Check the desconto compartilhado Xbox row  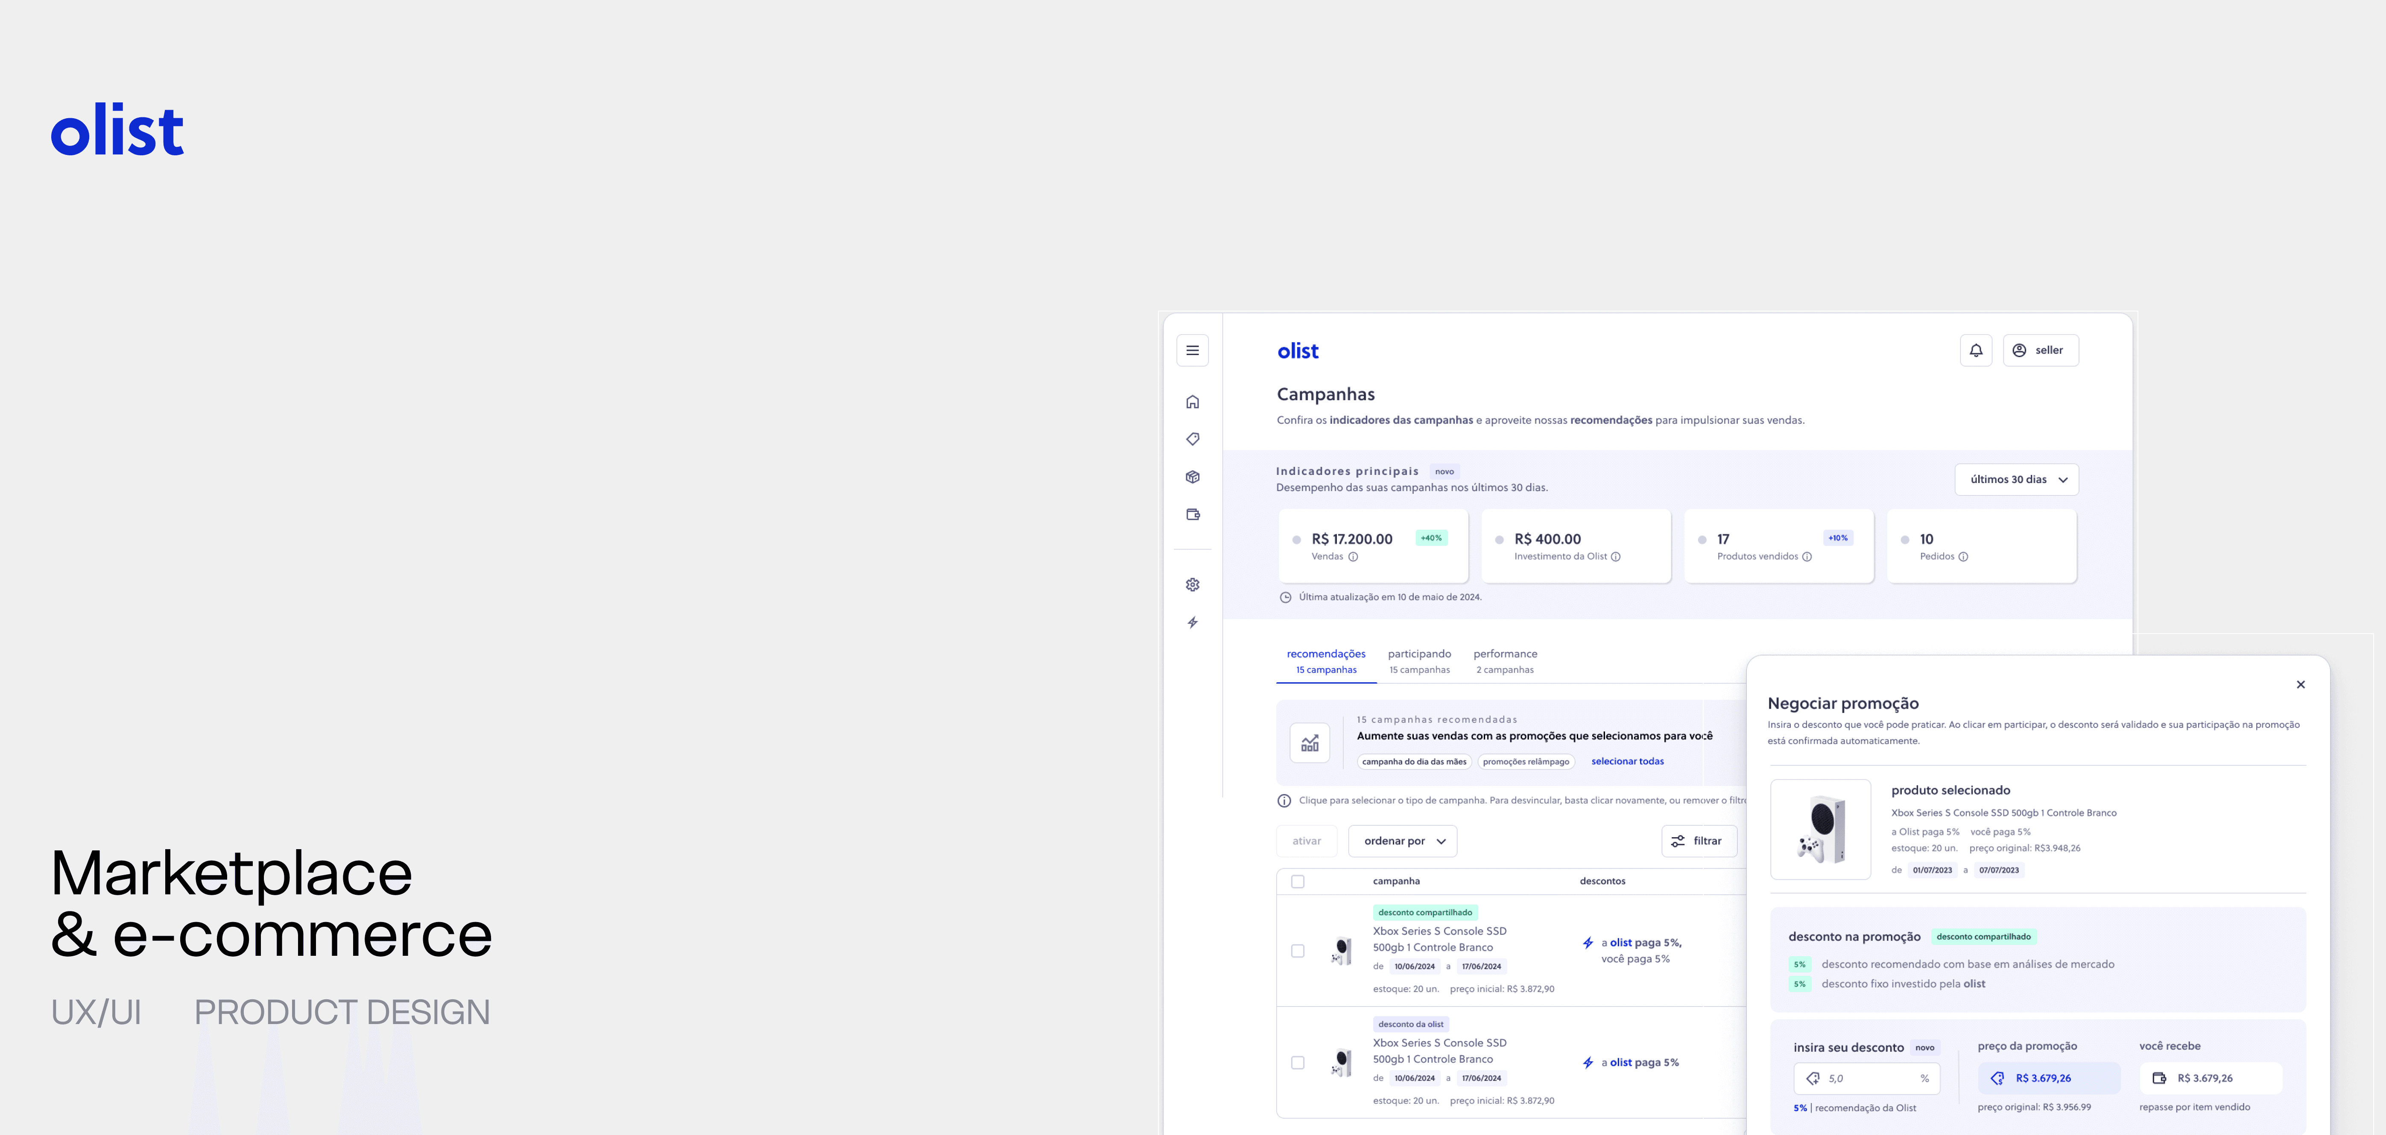coord(1298,951)
